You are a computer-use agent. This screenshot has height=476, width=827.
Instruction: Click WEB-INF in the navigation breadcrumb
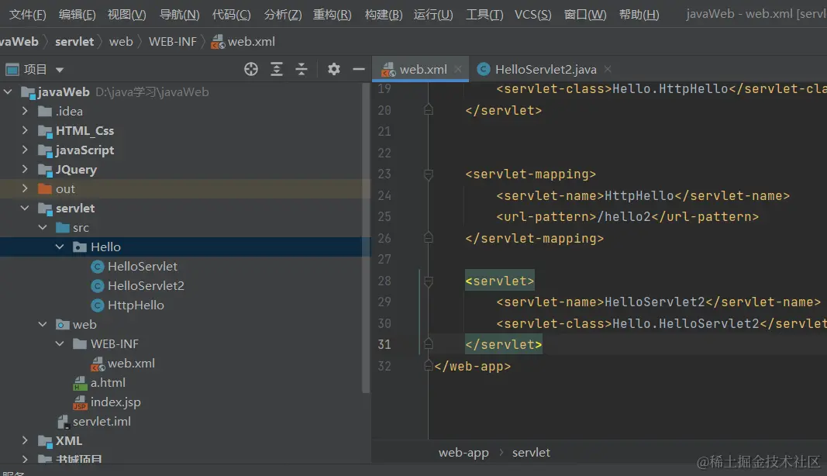(x=173, y=42)
